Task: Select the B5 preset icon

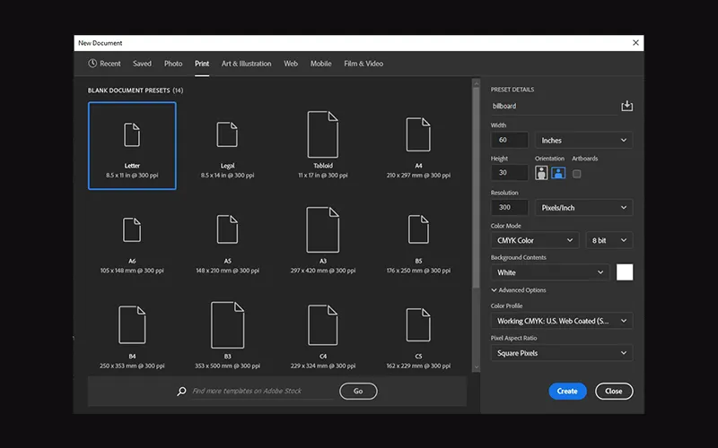Action: point(418,229)
